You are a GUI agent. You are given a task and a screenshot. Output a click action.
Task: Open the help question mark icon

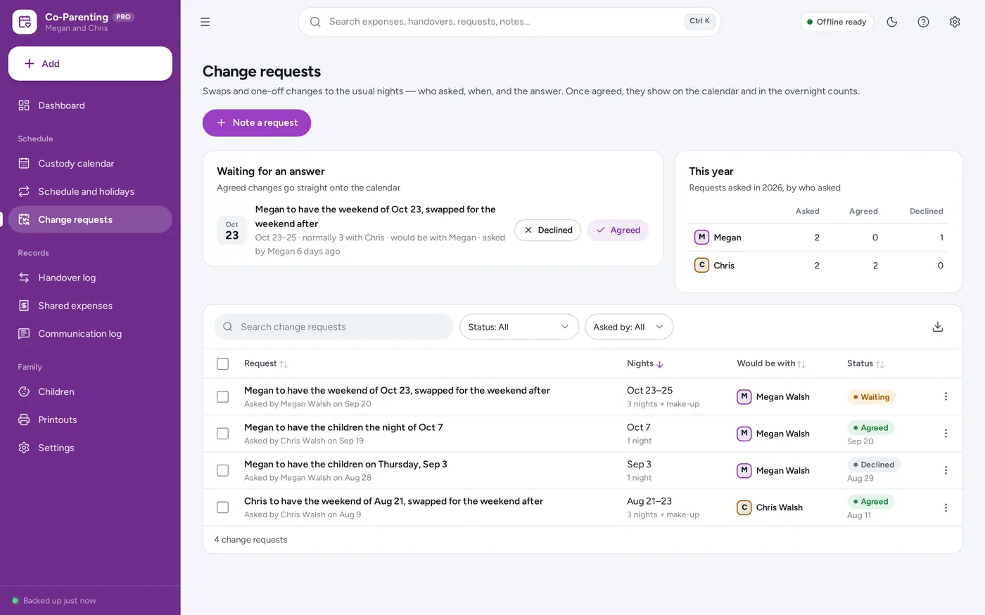pos(924,22)
